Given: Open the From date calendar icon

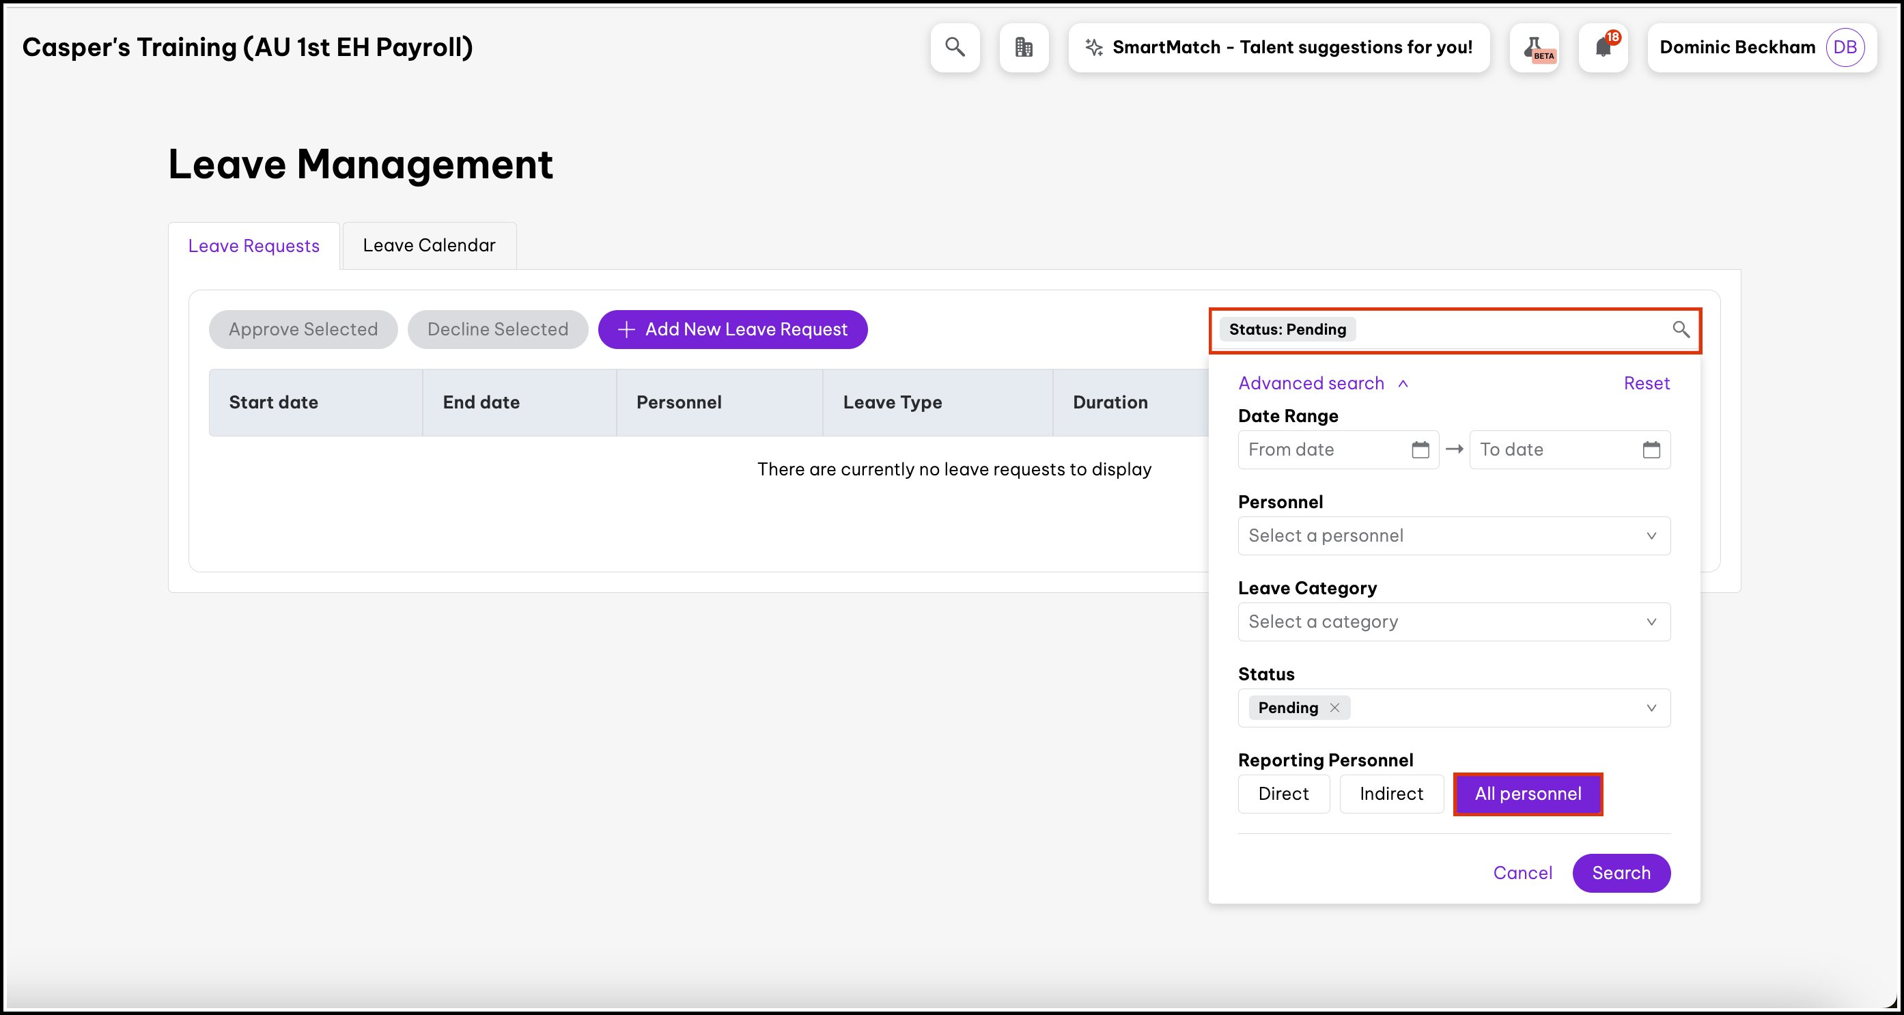Looking at the screenshot, I should coord(1420,449).
